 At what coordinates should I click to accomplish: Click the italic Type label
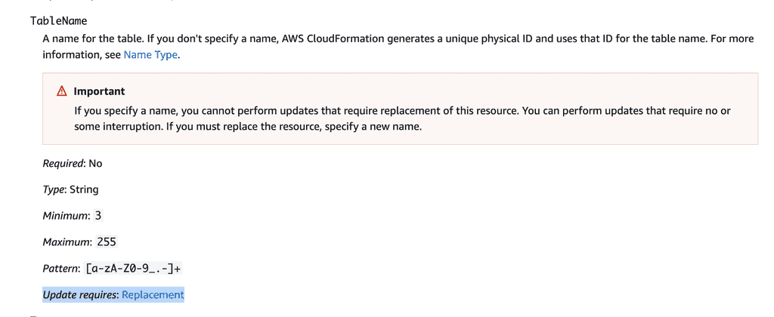[x=54, y=189]
